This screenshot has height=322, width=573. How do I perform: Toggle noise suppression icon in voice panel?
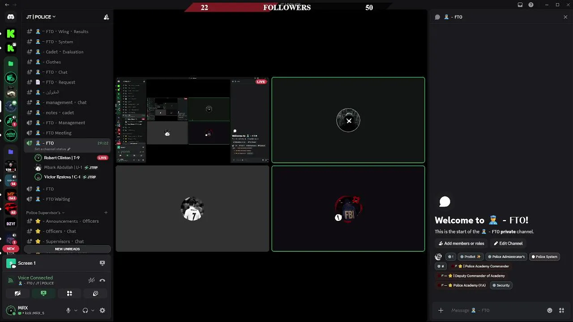coord(91,280)
